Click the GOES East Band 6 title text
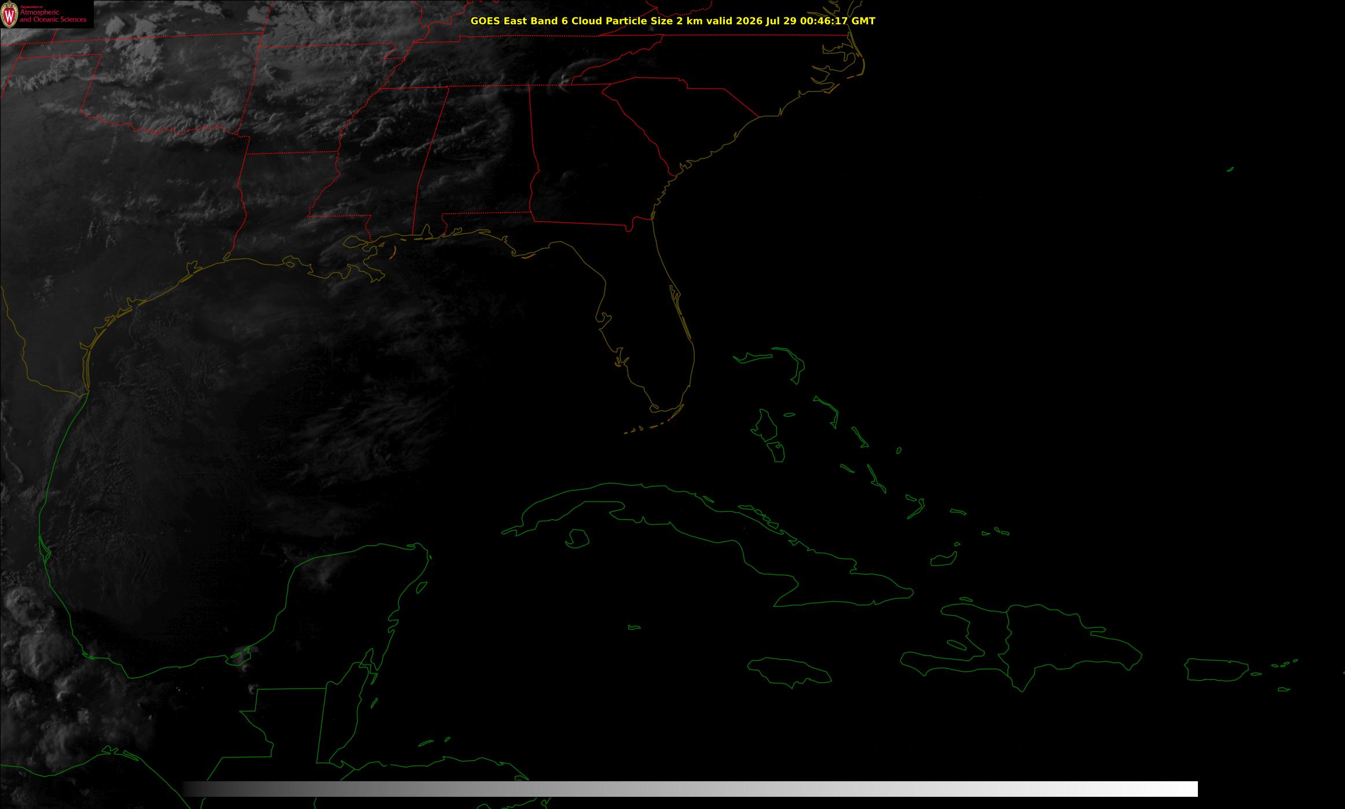The width and height of the screenshot is (1345, 809). pyautogui.click(x=673, y=21)
